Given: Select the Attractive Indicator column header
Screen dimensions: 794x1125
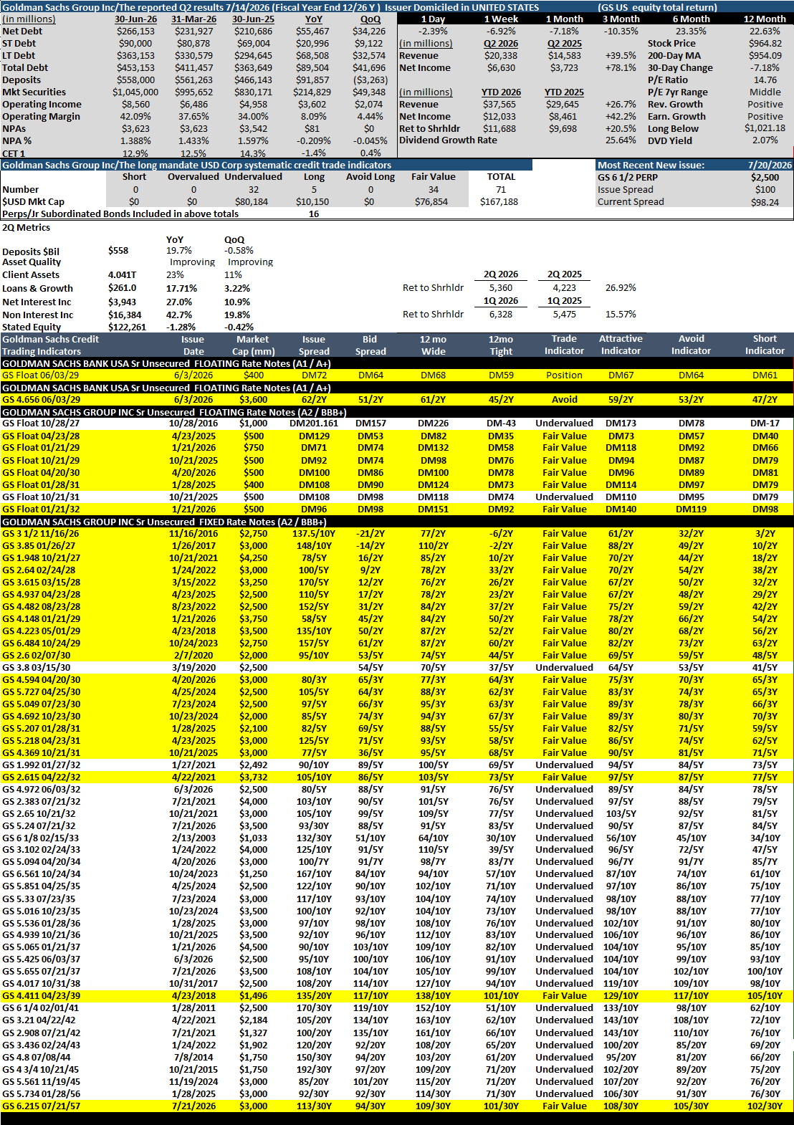Looking at the screenshot, I should (x=621, y=345).
